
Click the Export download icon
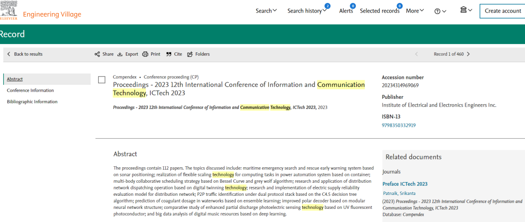tap(120, 54)
